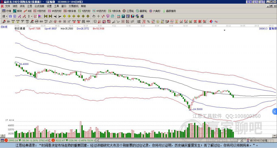Viewport: 277px width, 148px height.
Task: Click the volume pane up-triangle button
Action: [x=2, y=136]
